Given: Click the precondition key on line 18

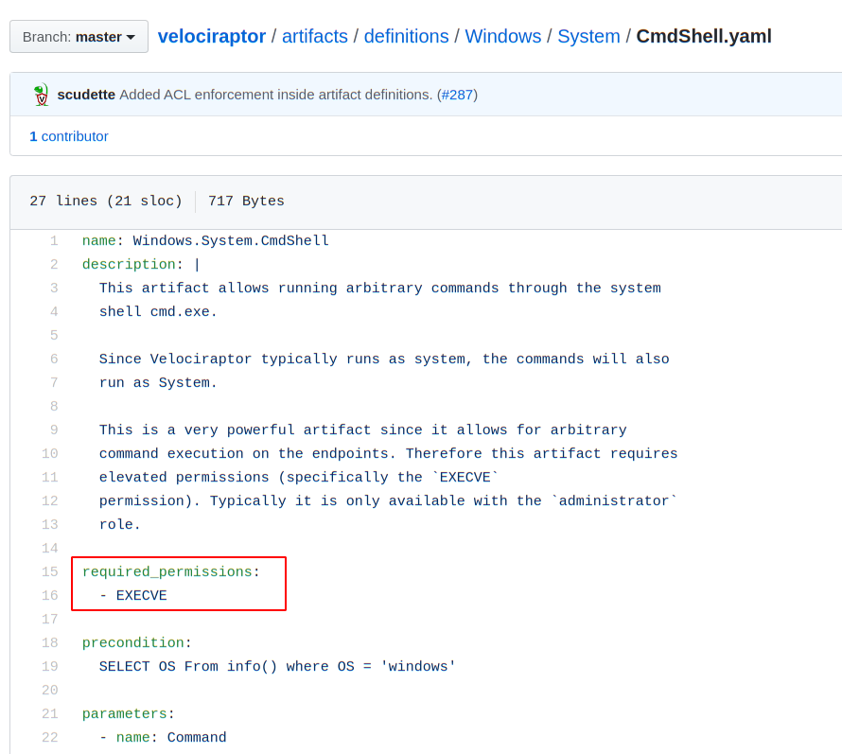Looking at the screenshot, I should coord(132,643).
